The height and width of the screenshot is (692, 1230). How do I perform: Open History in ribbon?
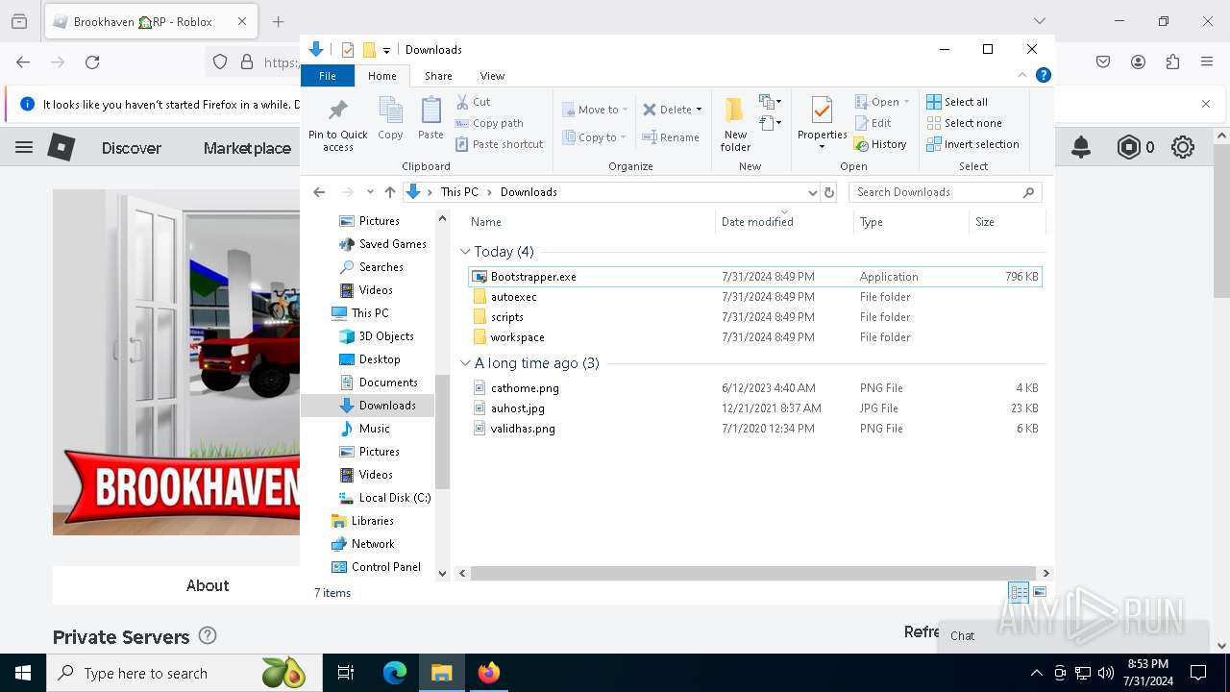[880, 144]
